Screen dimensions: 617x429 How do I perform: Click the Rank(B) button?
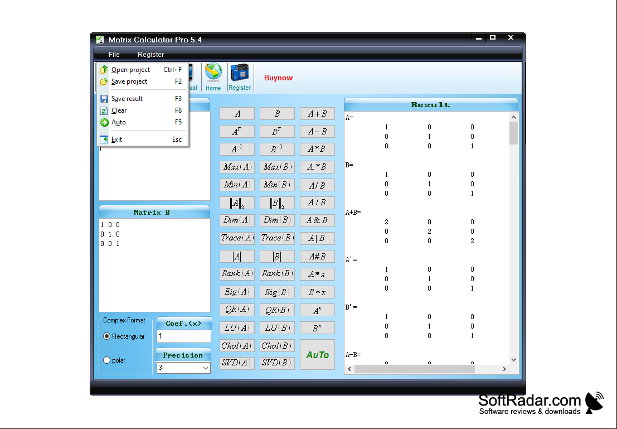pos(277,274)
